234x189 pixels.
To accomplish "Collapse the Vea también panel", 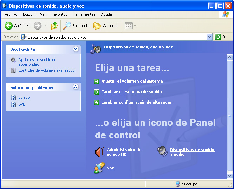I will [76, 49].
